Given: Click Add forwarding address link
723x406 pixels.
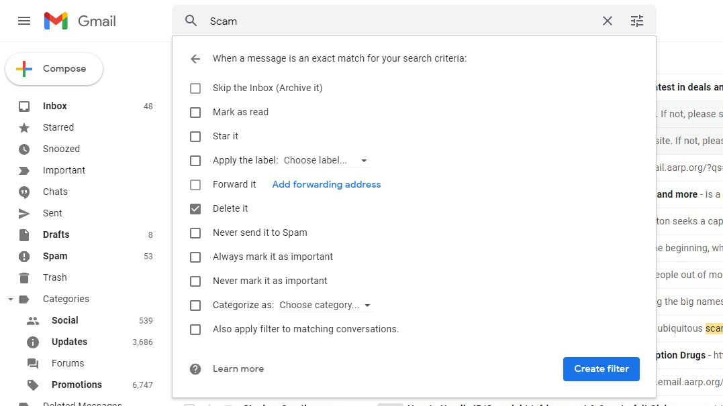Looking at the screenshot, I should point(326,184).
